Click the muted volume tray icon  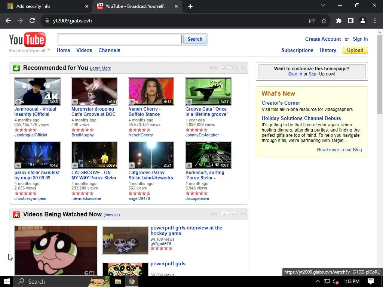pos(335,282)
